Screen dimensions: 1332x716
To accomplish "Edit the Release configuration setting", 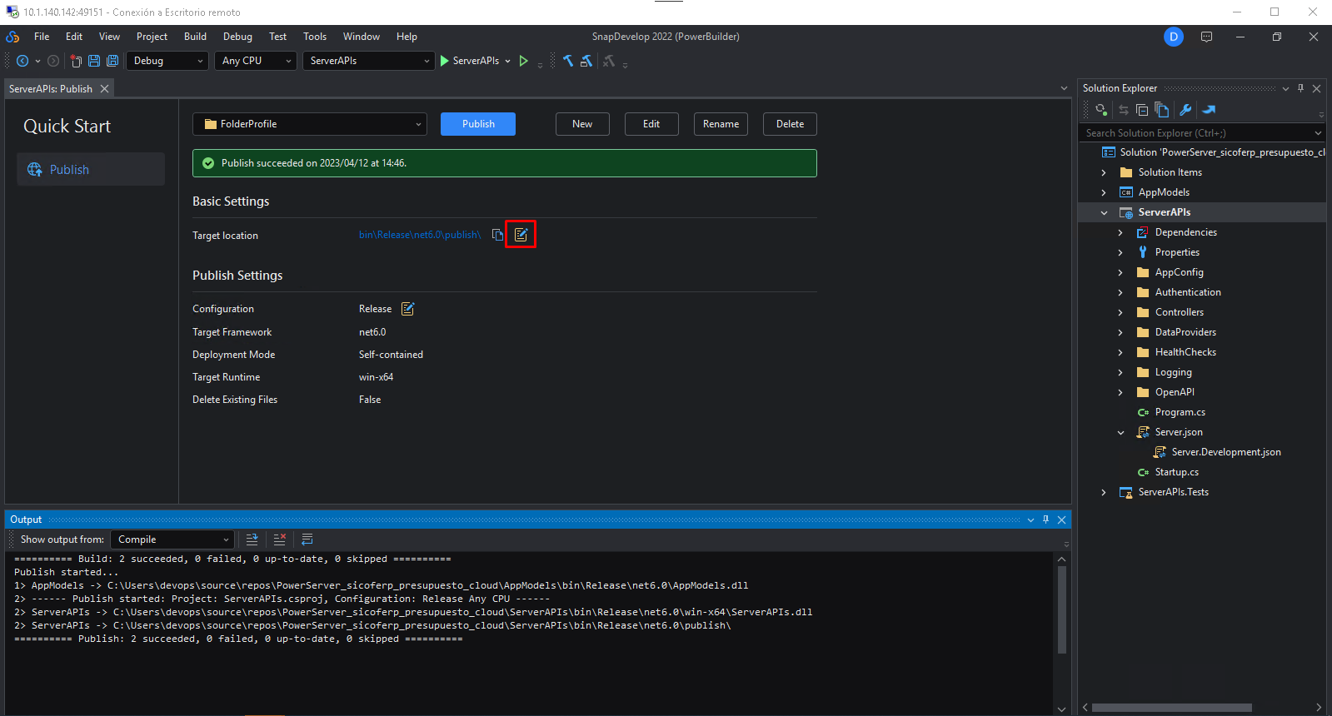I will point(407,309).
